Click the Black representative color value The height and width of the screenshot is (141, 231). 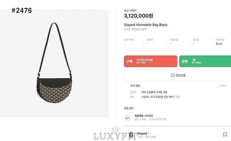(219, 43)
